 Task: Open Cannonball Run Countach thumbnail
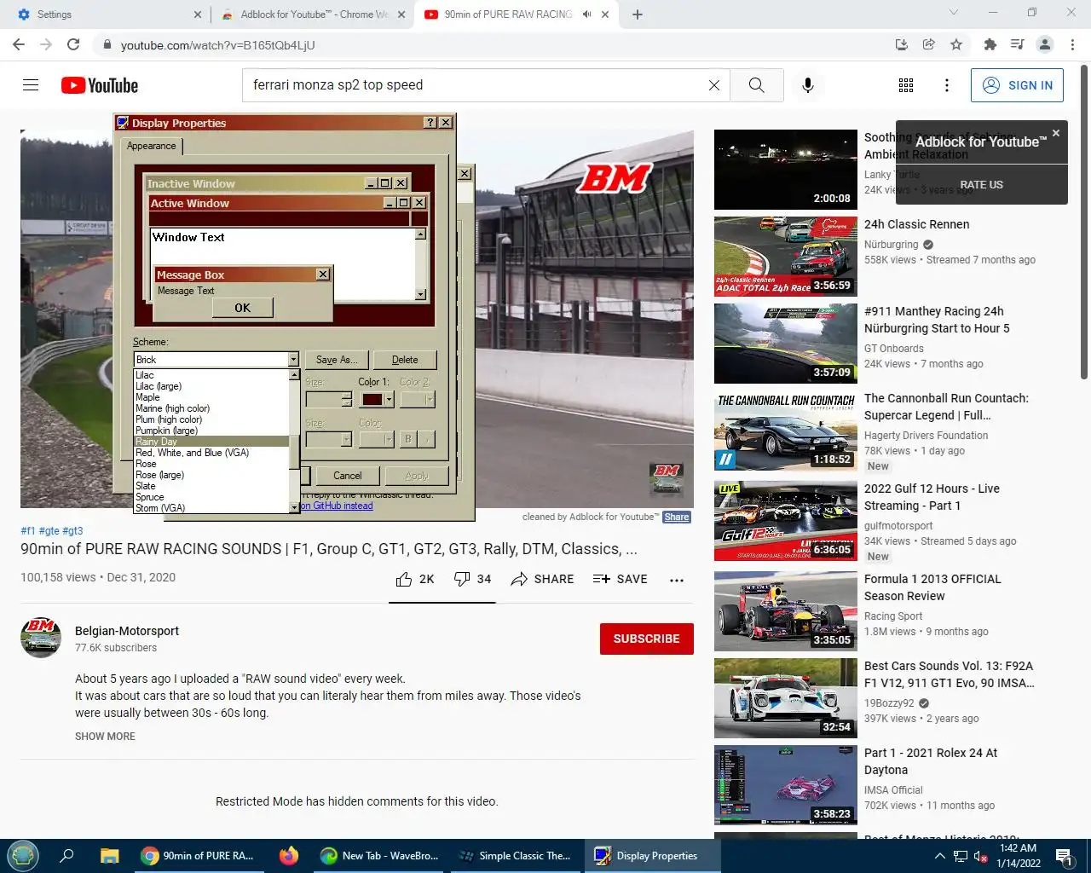click(x=786, y=430)
